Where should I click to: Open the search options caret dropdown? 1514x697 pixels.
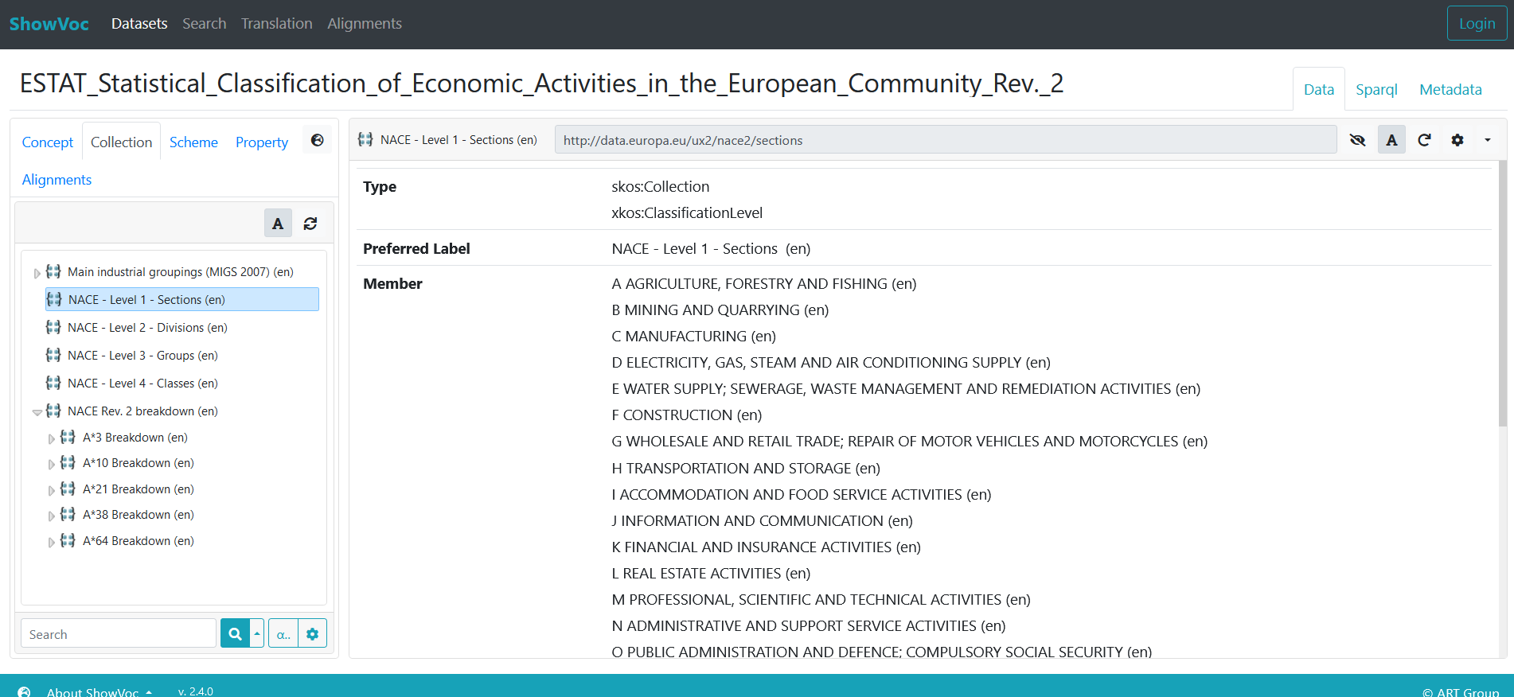coord(257,633)
